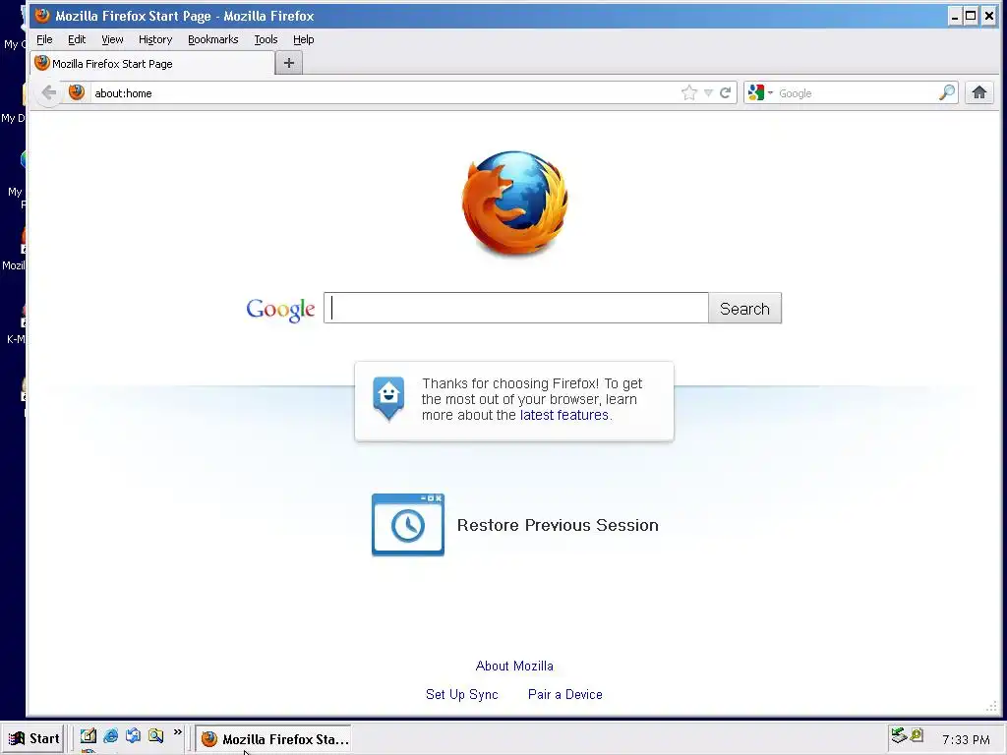
Task: Click the Search button
Action: (x=745, y=308)
